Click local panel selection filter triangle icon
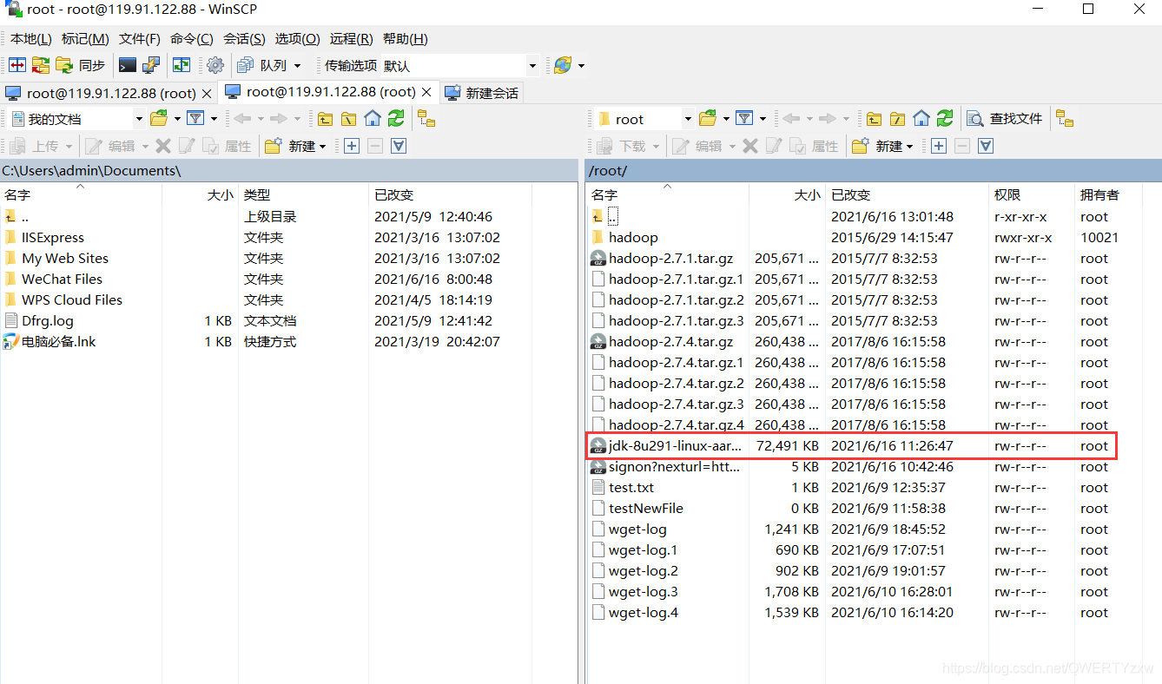Viewport: 1162px width, 684px height. pos(399,146)
